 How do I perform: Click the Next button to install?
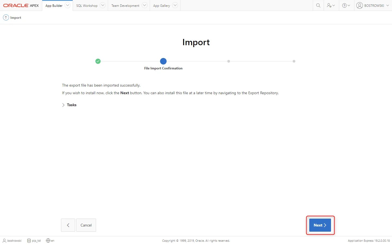coord(320,225)
